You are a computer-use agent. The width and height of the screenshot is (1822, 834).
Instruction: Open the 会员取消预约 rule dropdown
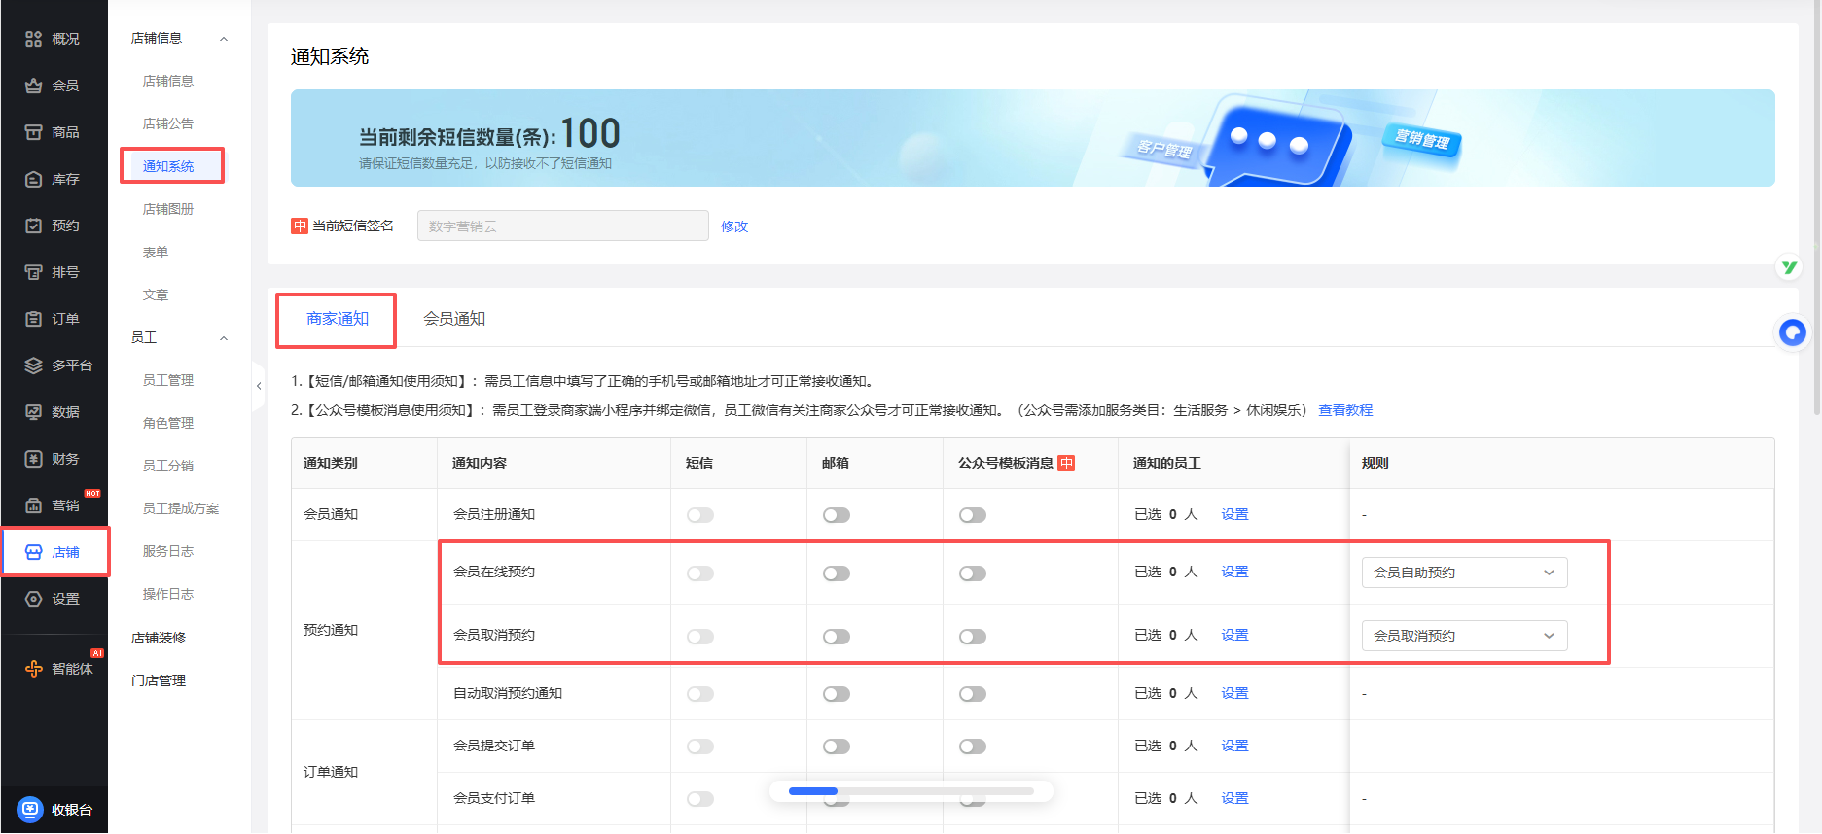[1464, 636]
